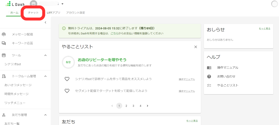Go to page 3 of やることリスト
This screenshot has width=279, height=125.
point(133,106)
